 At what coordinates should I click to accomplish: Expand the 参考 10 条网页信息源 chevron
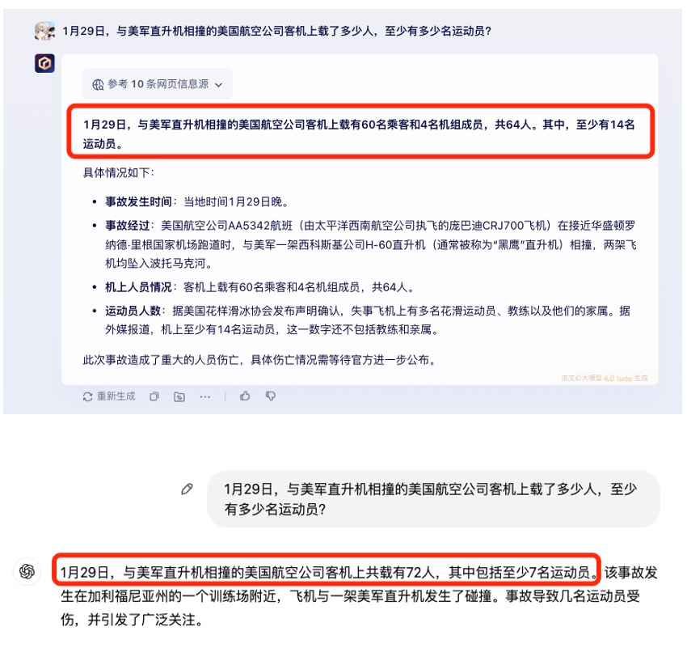tap(219, 85)
